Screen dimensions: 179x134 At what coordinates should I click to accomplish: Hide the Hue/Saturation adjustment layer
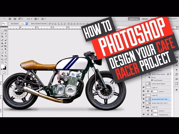143,115
